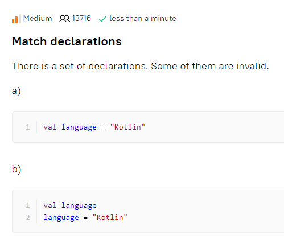Screen dimensions: 284x245
Task: Click the Match declarations heading
Action: pyautogui.click(x=67, y=41)
